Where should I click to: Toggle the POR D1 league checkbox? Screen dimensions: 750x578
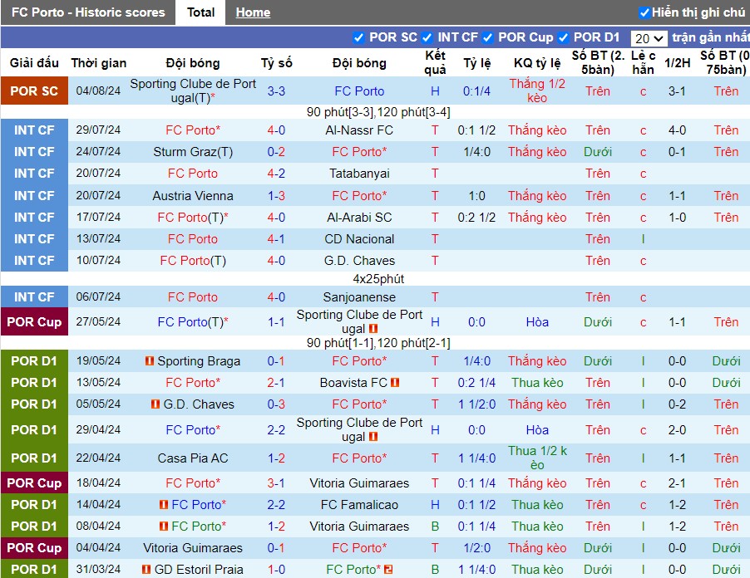pos(563,37)
